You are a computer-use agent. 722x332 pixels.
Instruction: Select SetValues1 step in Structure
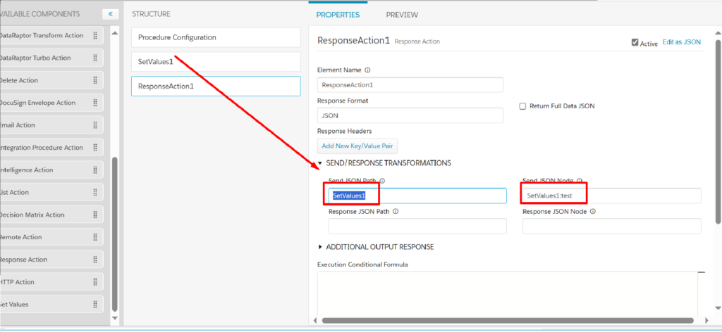coord(216,61)
